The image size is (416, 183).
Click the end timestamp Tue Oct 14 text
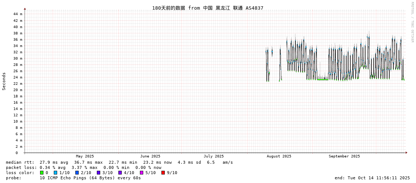coord(372,178)
